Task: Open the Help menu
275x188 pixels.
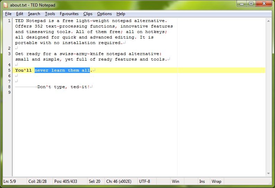Action: coord(121,14)
